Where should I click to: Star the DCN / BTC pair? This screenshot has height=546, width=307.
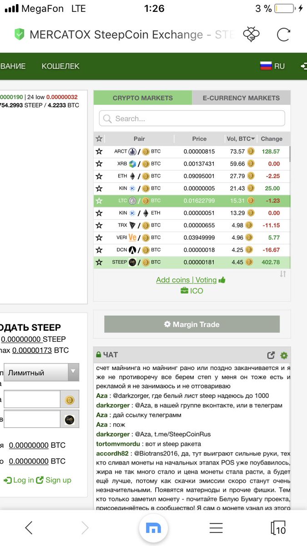pyautogui.click(x=99, y=250)
